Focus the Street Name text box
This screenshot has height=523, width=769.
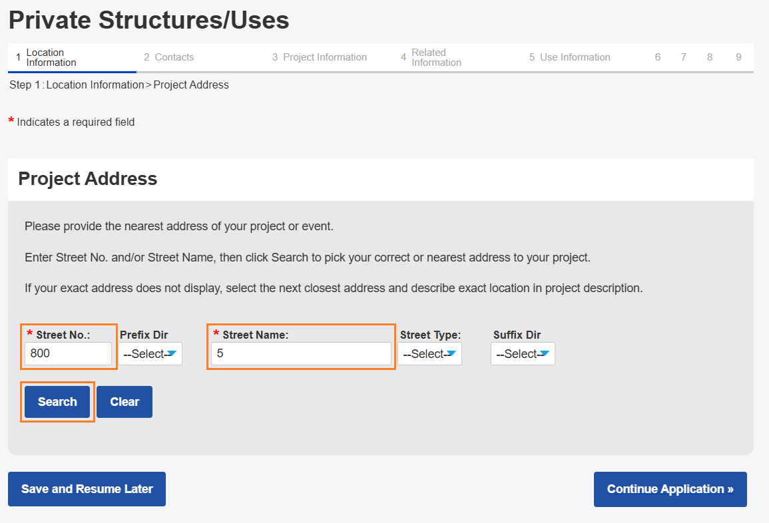point(301,353)
